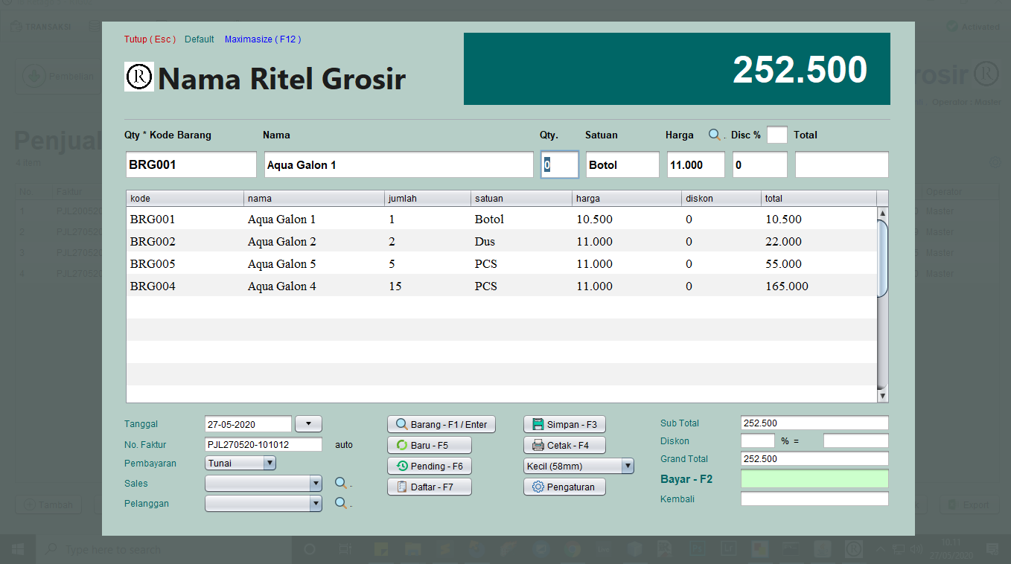
Task: Sort by the diskon column header
Action: [721, 199]
